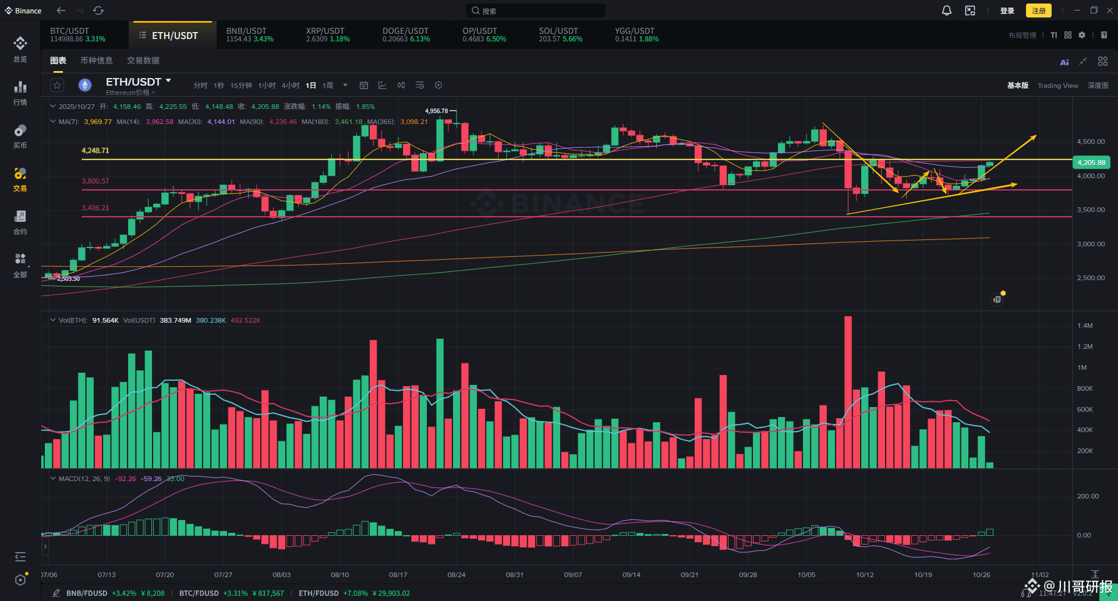Collapse the MA indicator legend row
Screen dimensions: 1118x601
[x=53, y=122]
